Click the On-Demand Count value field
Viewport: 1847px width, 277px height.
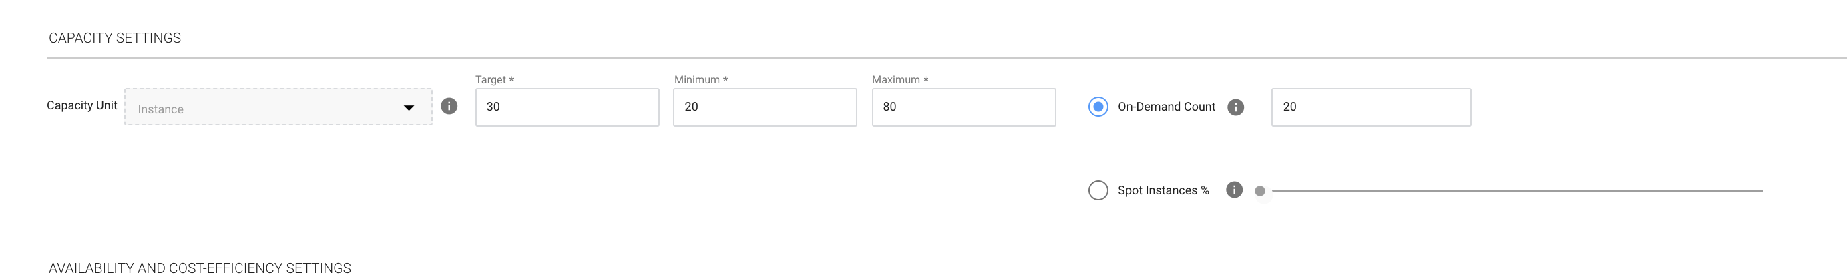[x=1370, y=107]
